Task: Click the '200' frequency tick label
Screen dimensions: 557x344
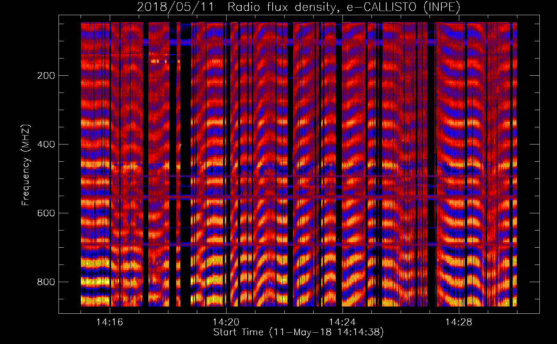Action: (46, 76)
